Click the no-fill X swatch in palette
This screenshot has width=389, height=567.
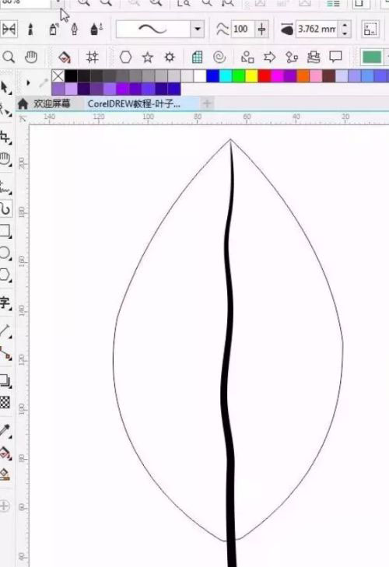point(58,76)
